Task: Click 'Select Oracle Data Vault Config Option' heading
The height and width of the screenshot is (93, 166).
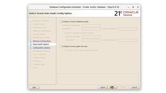Action: (50, 13)
